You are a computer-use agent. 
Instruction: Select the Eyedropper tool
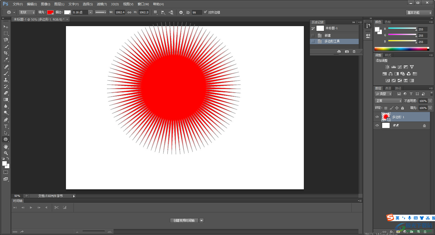[6, 60]
